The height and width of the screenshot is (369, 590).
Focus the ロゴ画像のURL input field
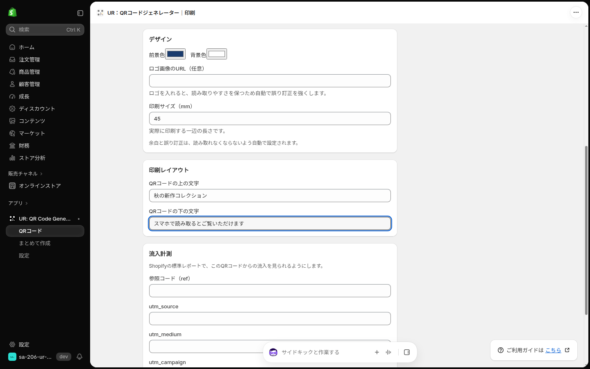tap(270, 81)
